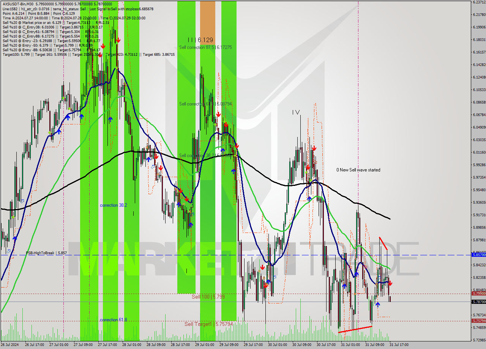
Task: Click the '31 Jul 01:00' time axis label
Action: pos(350,345)
